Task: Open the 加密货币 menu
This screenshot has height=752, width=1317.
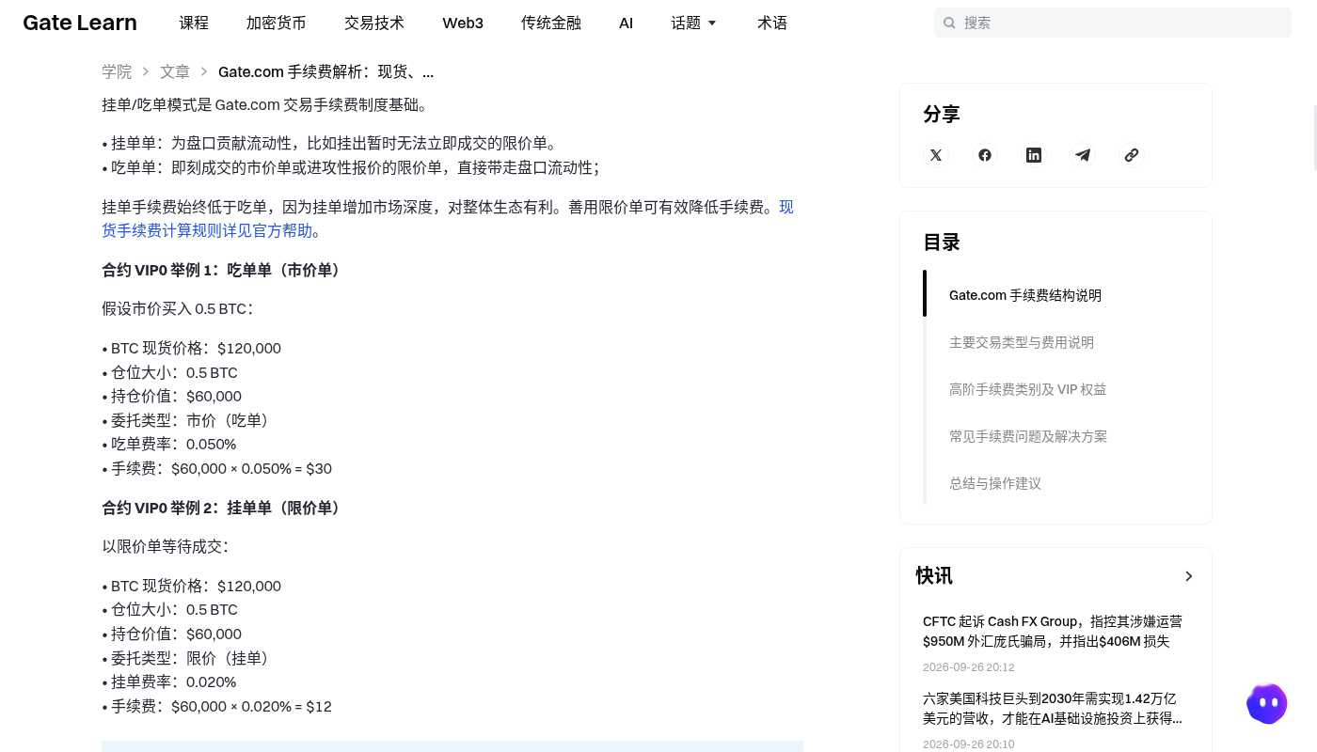Action: click(277, 23)
